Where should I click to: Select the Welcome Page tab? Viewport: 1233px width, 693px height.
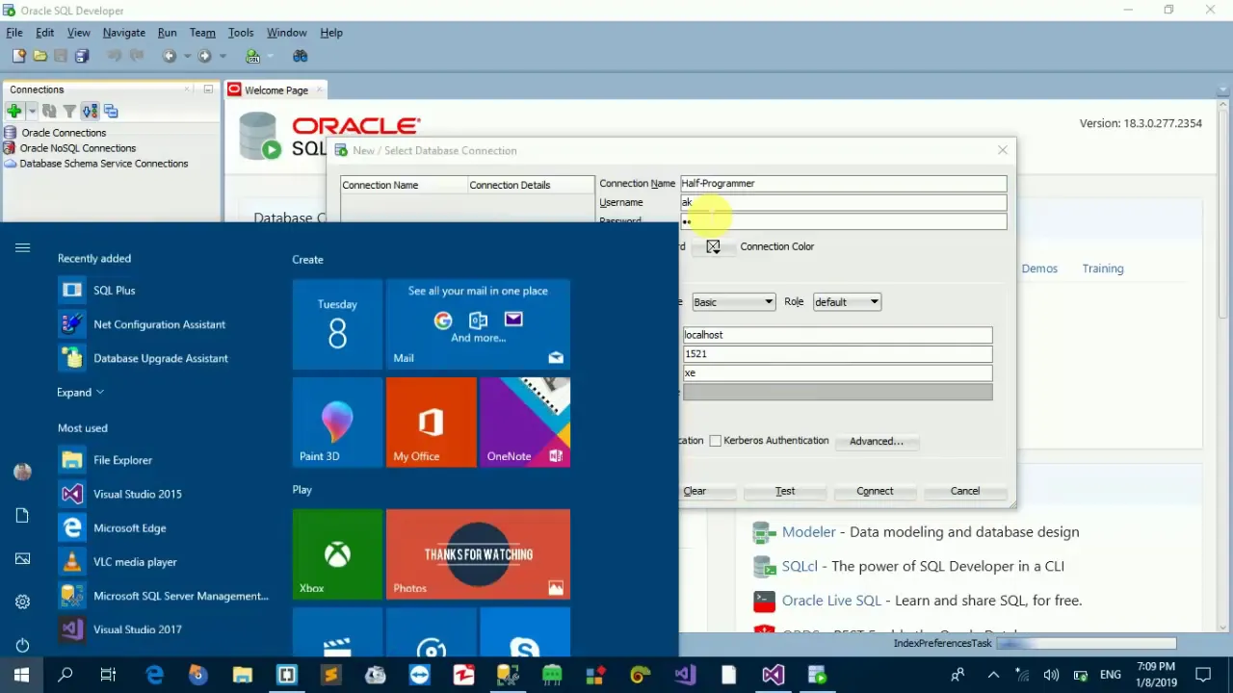[x=275, y=90]
